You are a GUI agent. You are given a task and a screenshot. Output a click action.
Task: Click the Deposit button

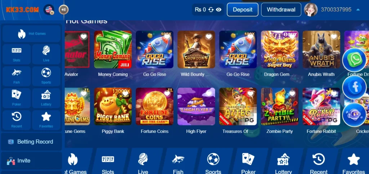coord(243,10)
